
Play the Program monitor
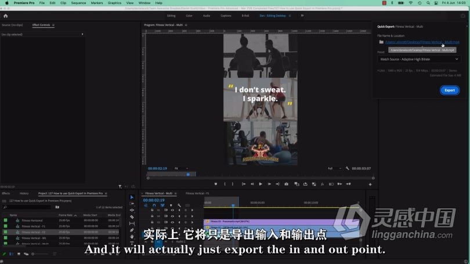tap(261, 184)
